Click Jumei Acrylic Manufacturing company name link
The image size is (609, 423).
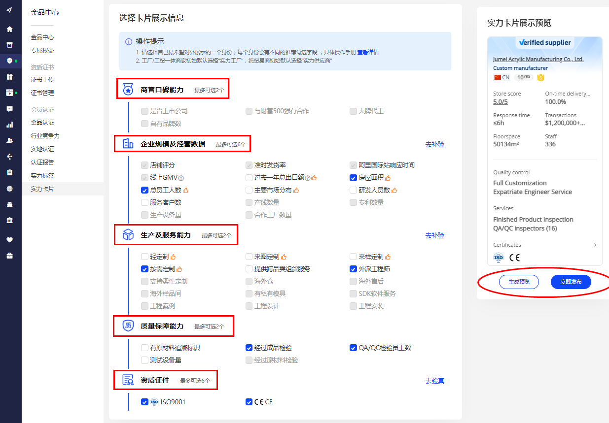538,59
